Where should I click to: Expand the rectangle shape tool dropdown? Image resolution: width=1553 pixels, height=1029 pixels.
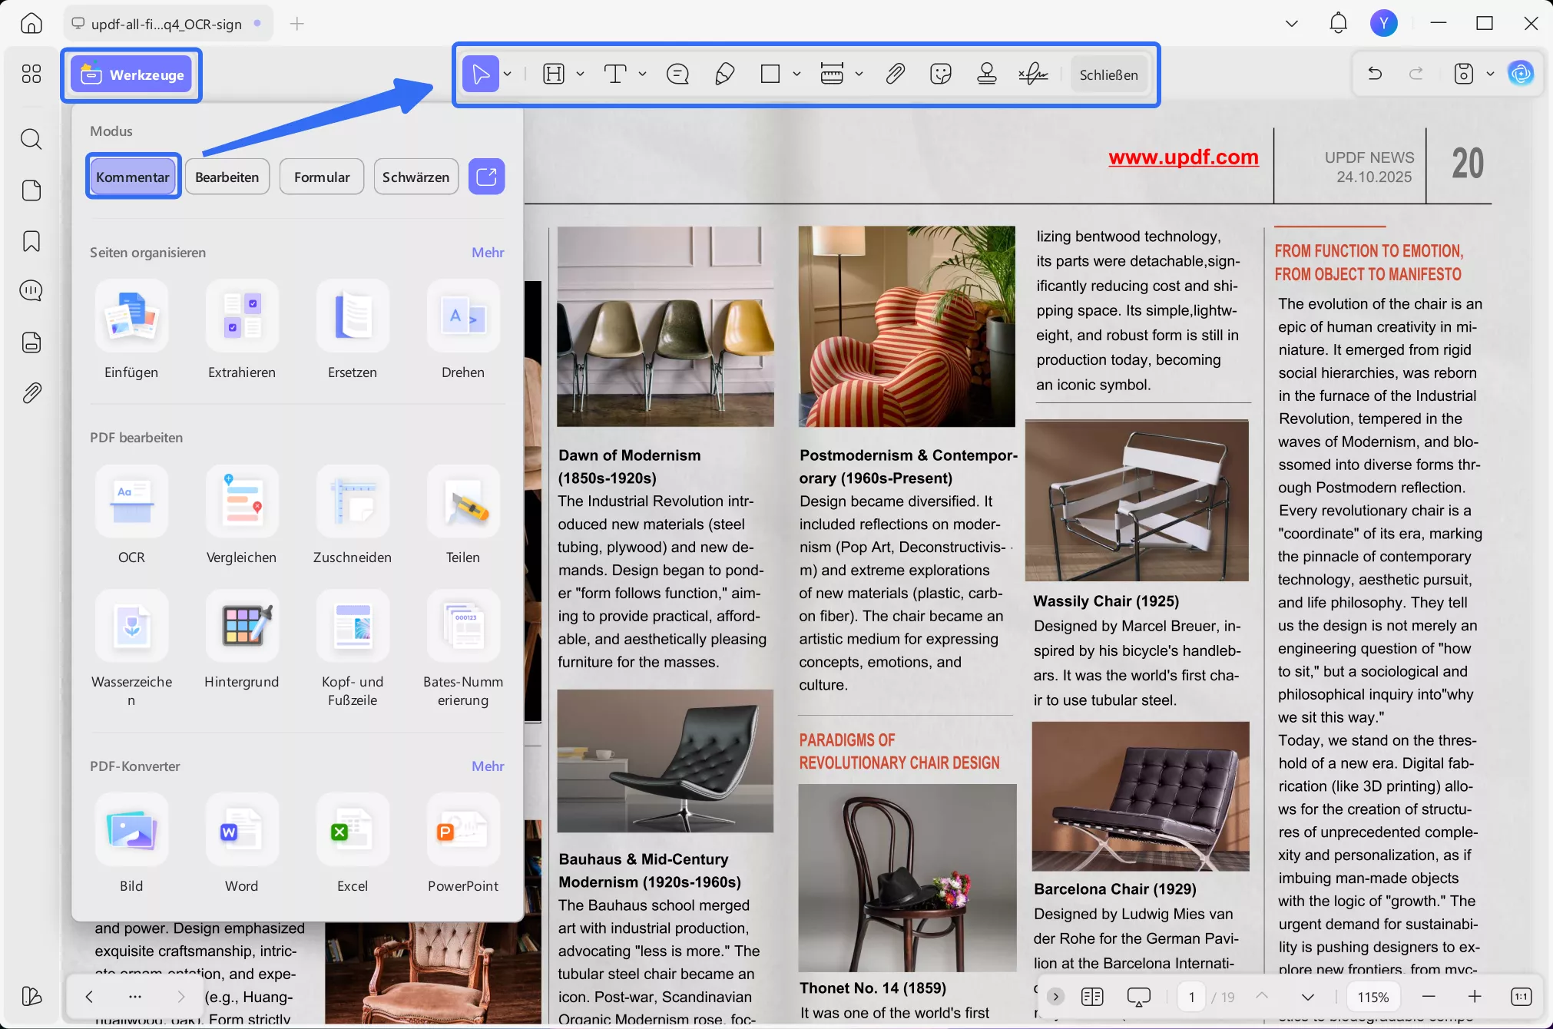[x=796, y=74]
